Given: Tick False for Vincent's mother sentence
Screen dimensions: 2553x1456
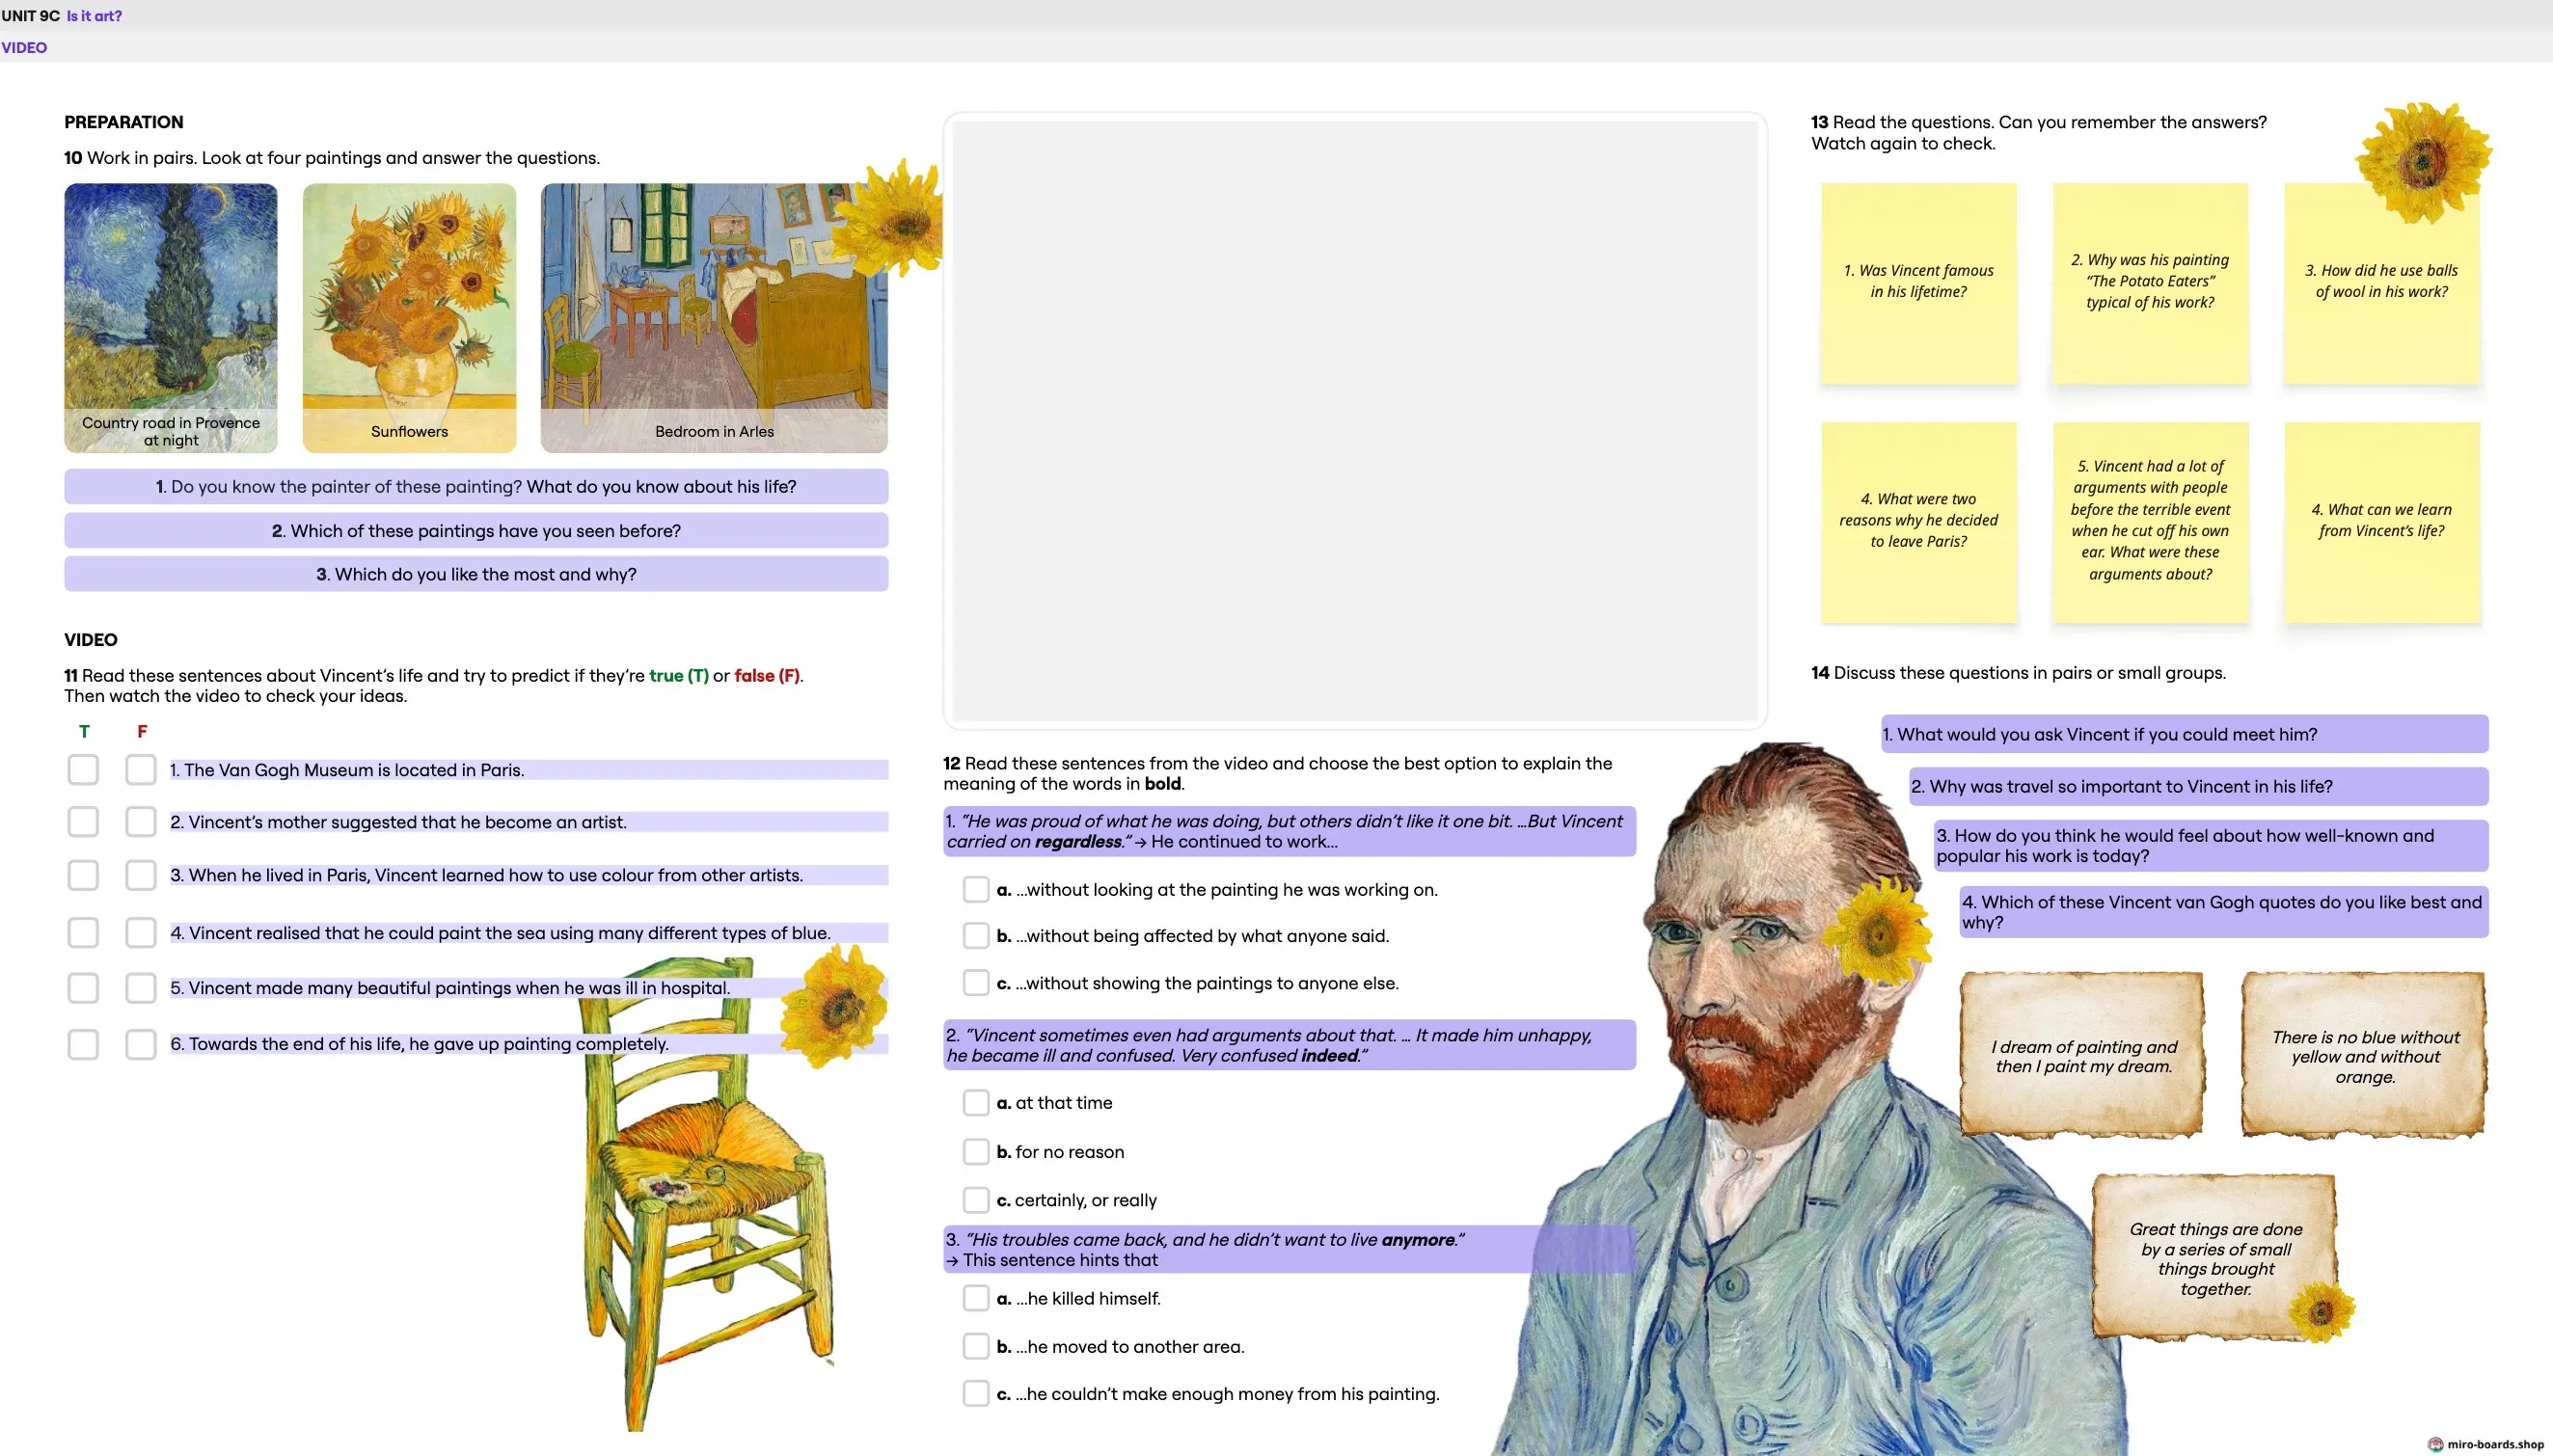Looking at the screenshot, I should click(141, 822).
